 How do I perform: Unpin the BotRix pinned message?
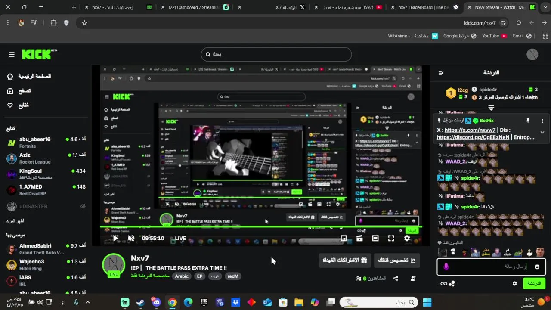(x=528, y=121)
